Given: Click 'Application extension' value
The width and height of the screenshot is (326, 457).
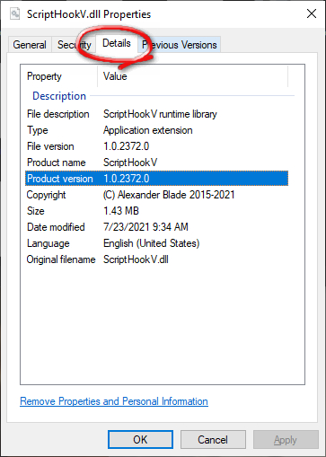Looking at the screenshot, I should tap(147, 130).
